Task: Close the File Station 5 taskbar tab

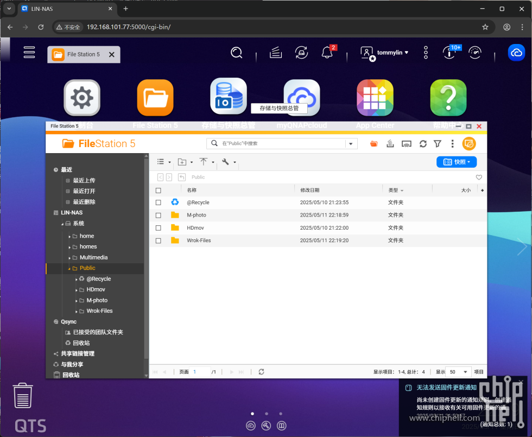Action: click(x=112, y=54)
